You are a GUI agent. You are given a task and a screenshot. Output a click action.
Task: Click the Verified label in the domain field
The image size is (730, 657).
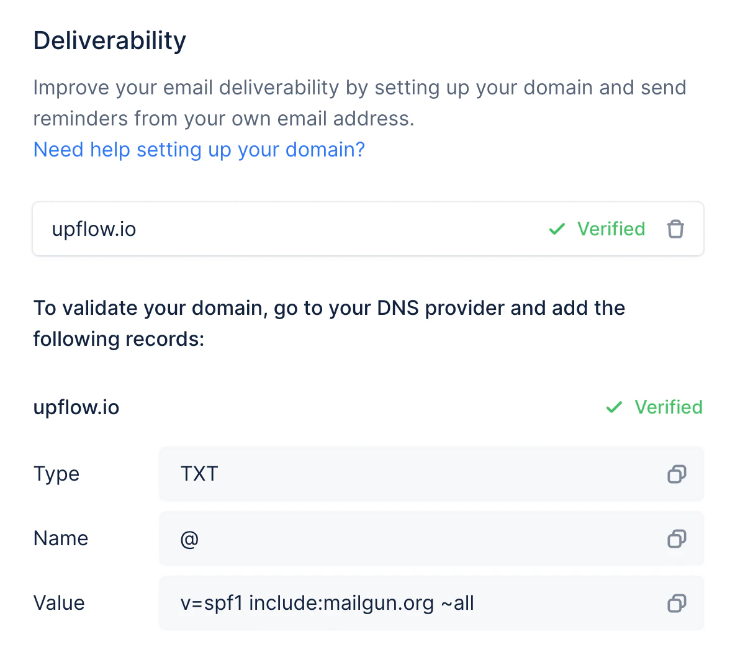point(611,229)
